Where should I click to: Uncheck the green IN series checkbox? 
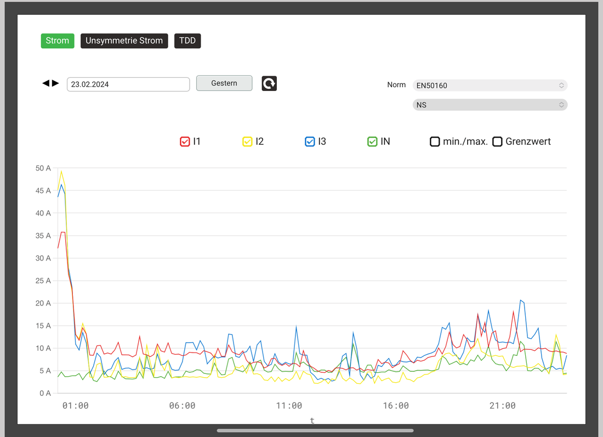pyautogui.click(x=372, y=141)
